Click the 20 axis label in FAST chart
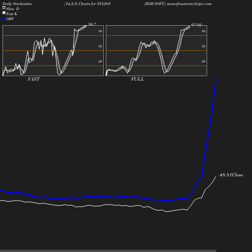 100,61
